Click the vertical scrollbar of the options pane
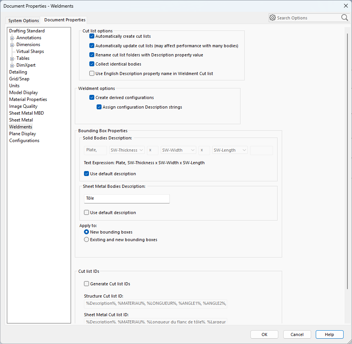 [x=347, y=152]
